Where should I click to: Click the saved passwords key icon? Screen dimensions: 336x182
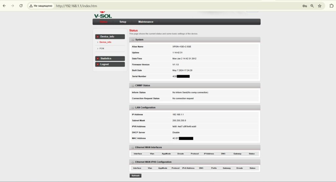tap(304, 6)
